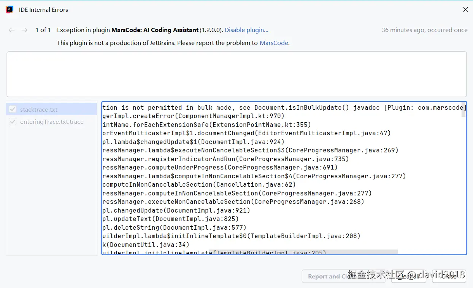
Task: Click the CoreProgressManager.java:269 stack line
Action: click(x=250, y=150)
